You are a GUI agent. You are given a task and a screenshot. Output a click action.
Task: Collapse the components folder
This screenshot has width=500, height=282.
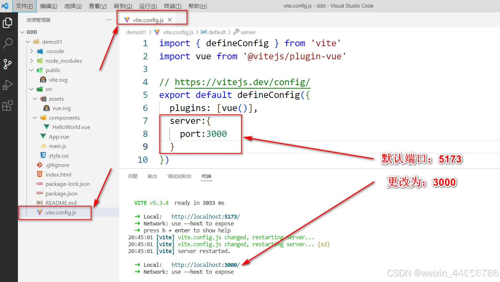(x=35, y=118)
